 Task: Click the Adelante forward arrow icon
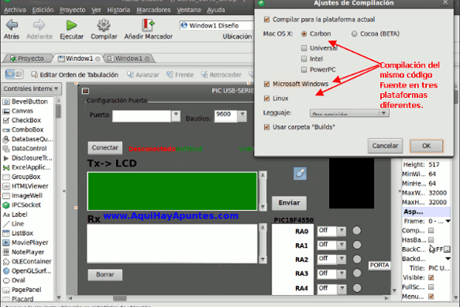(39, 25)
